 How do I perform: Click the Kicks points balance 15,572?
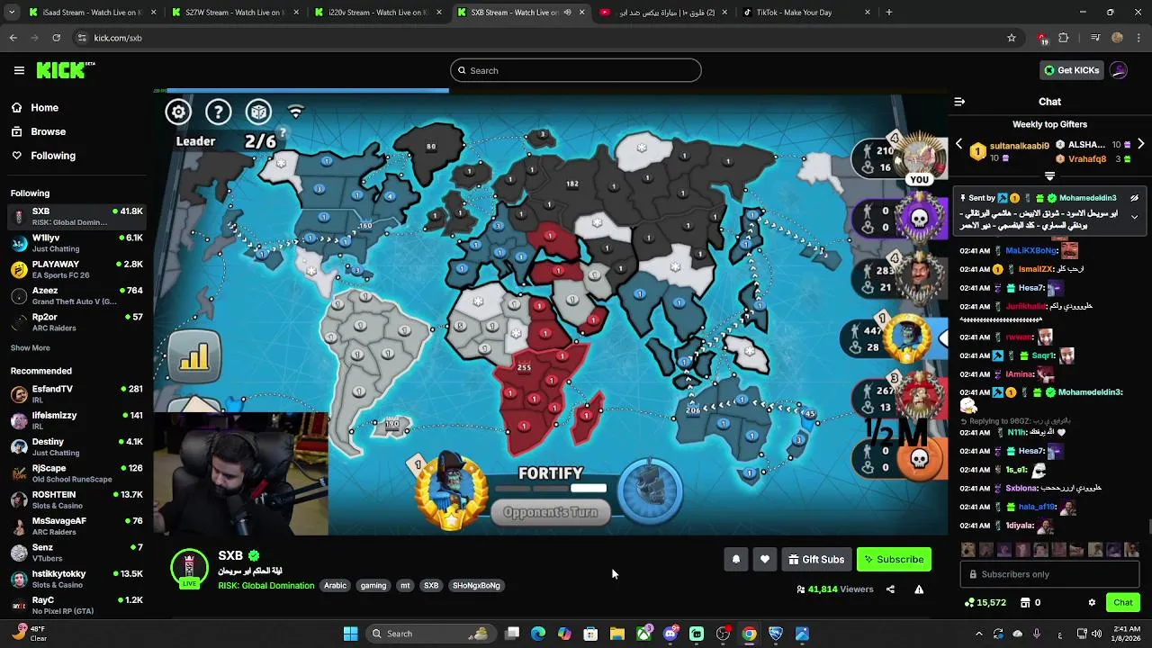coord(985,603)
